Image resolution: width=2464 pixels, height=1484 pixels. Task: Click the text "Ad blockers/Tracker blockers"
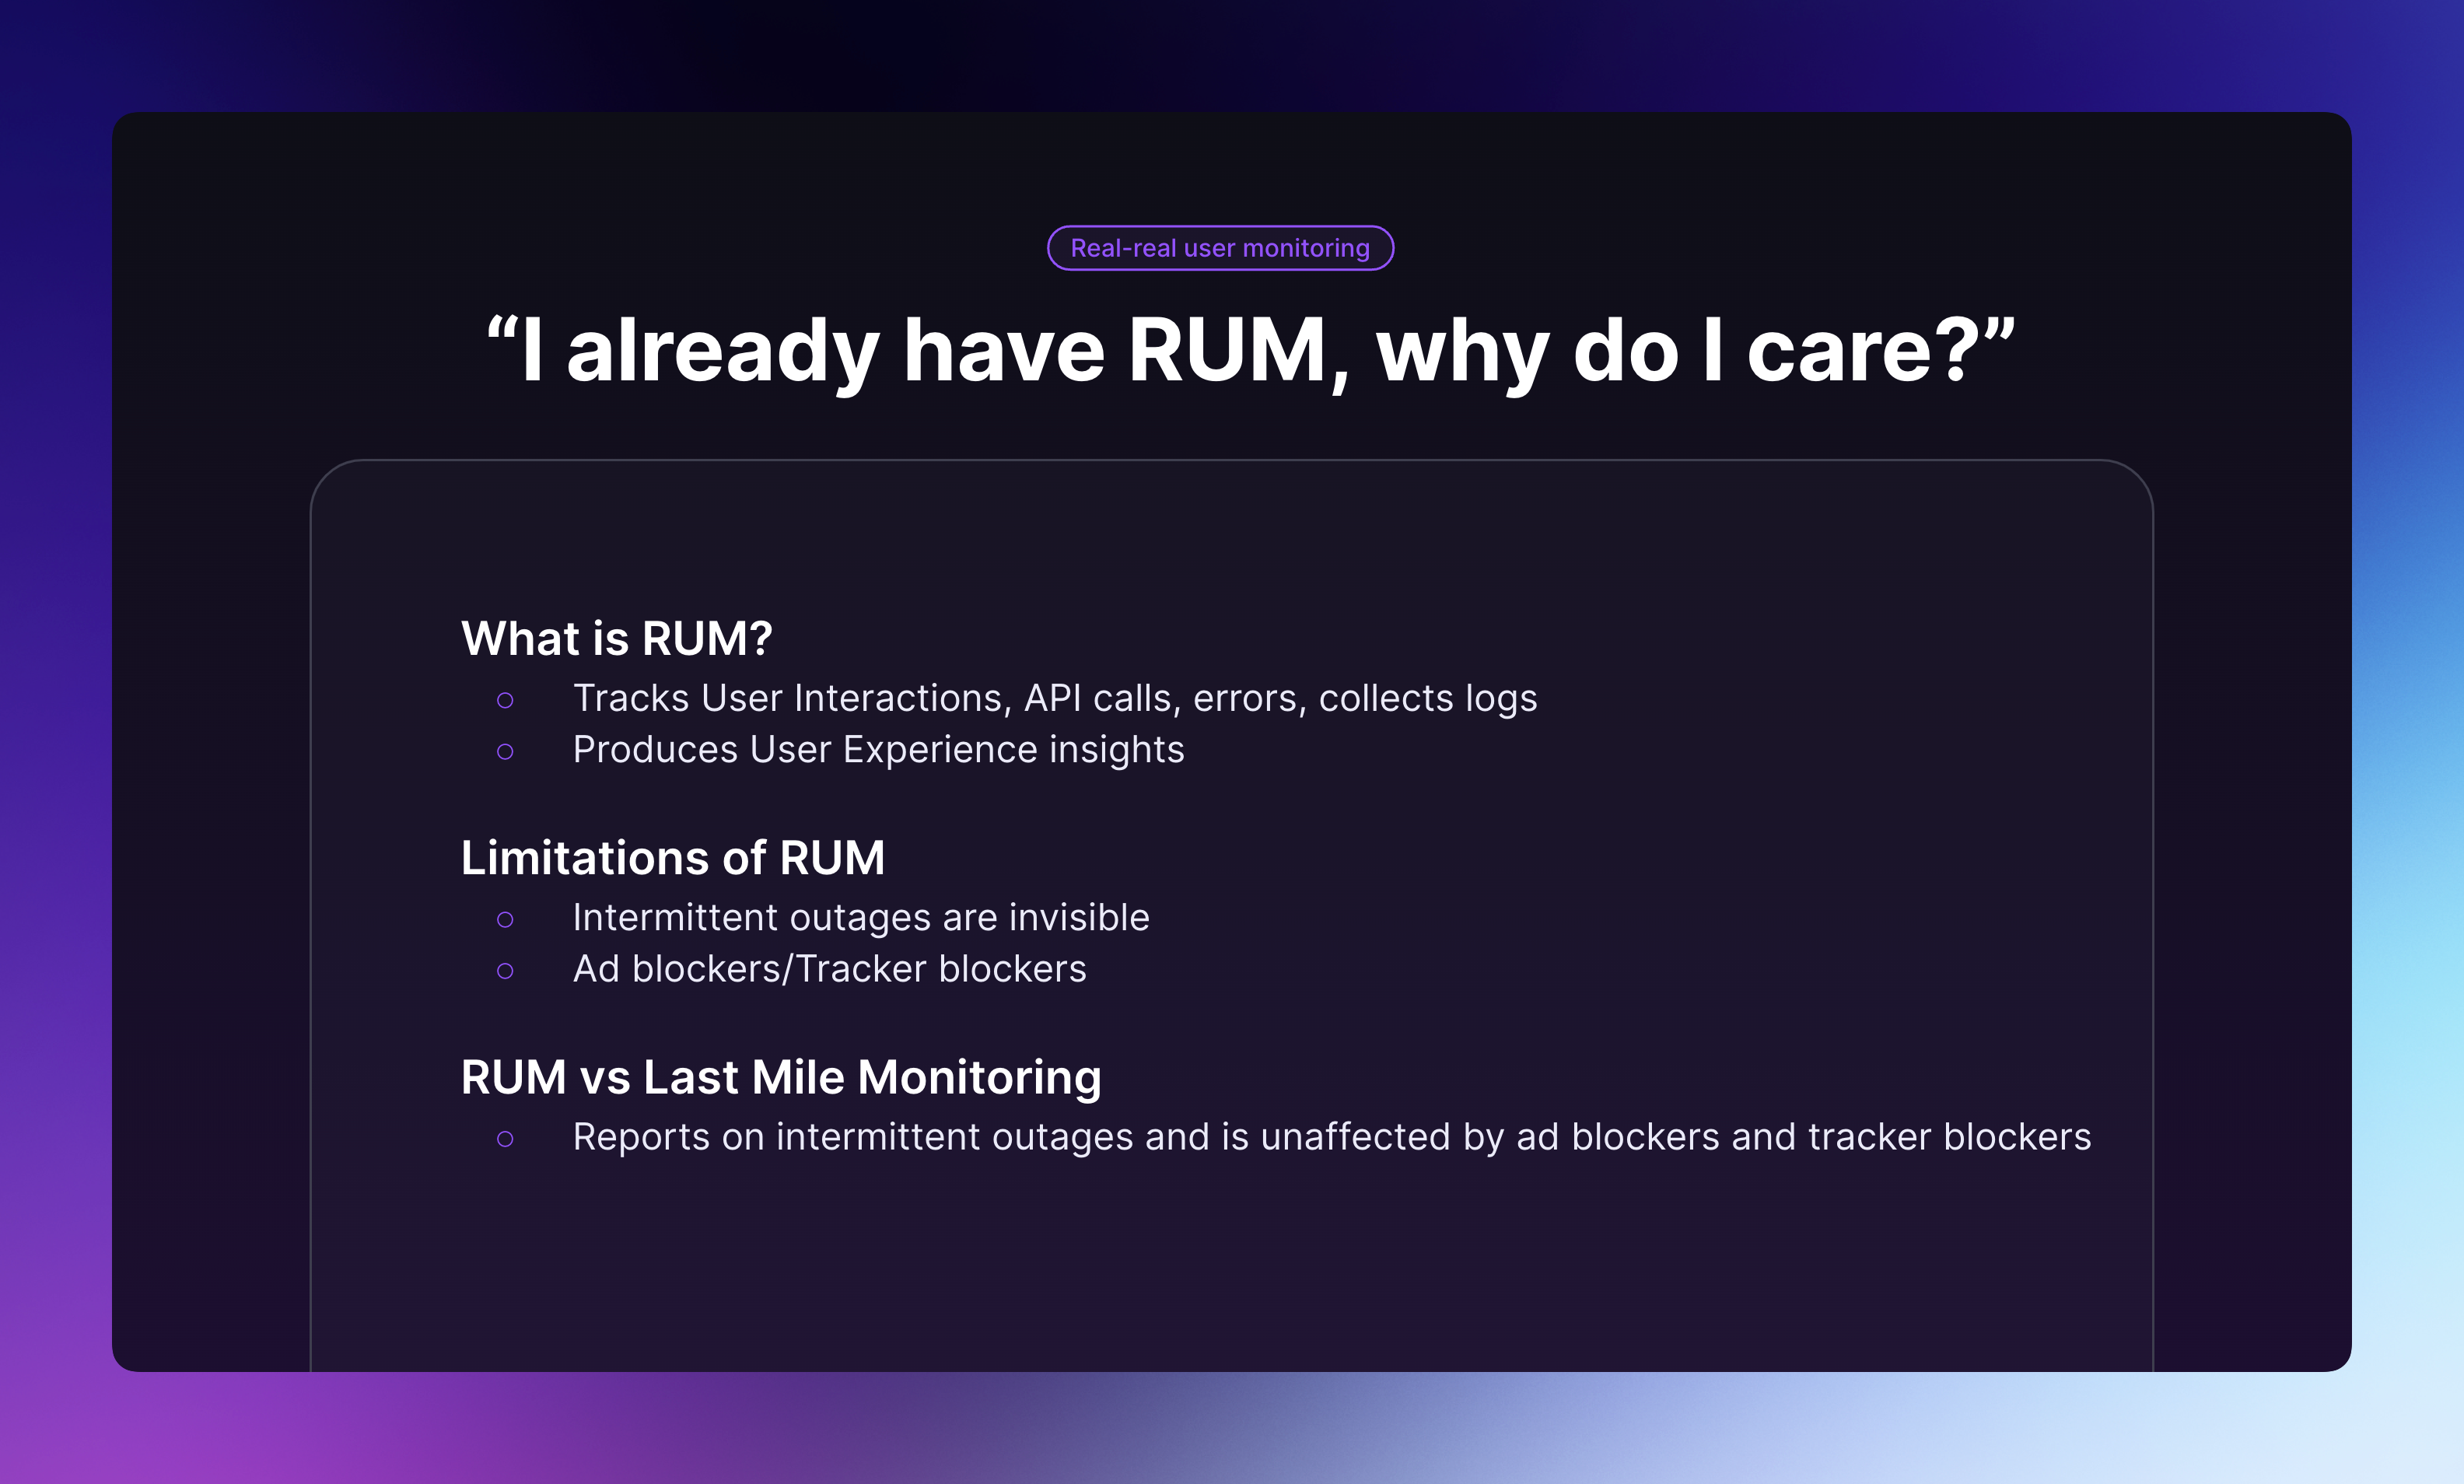(x=829, y=969)
